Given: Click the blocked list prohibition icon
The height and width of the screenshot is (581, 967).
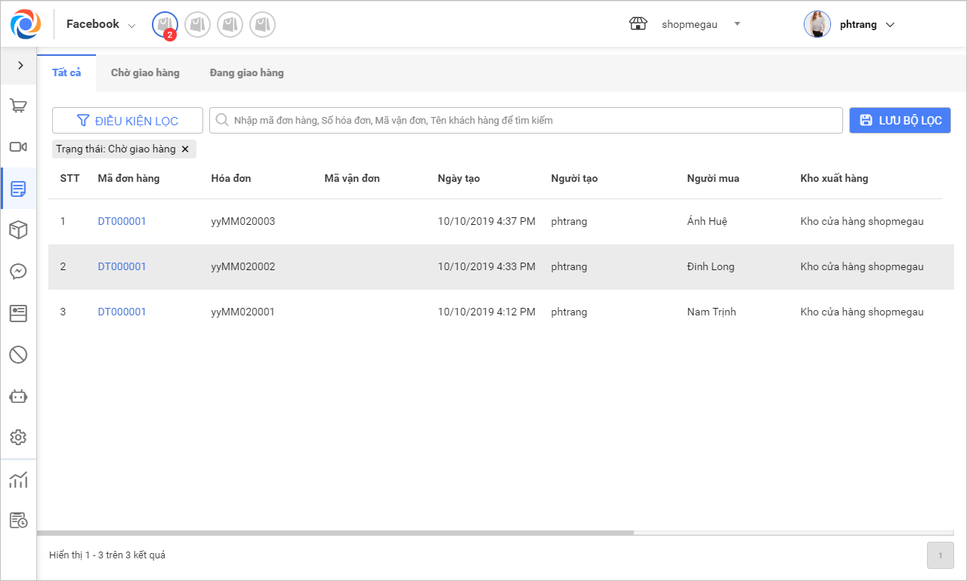Looking at the screenshot, I should coord(18,355).
